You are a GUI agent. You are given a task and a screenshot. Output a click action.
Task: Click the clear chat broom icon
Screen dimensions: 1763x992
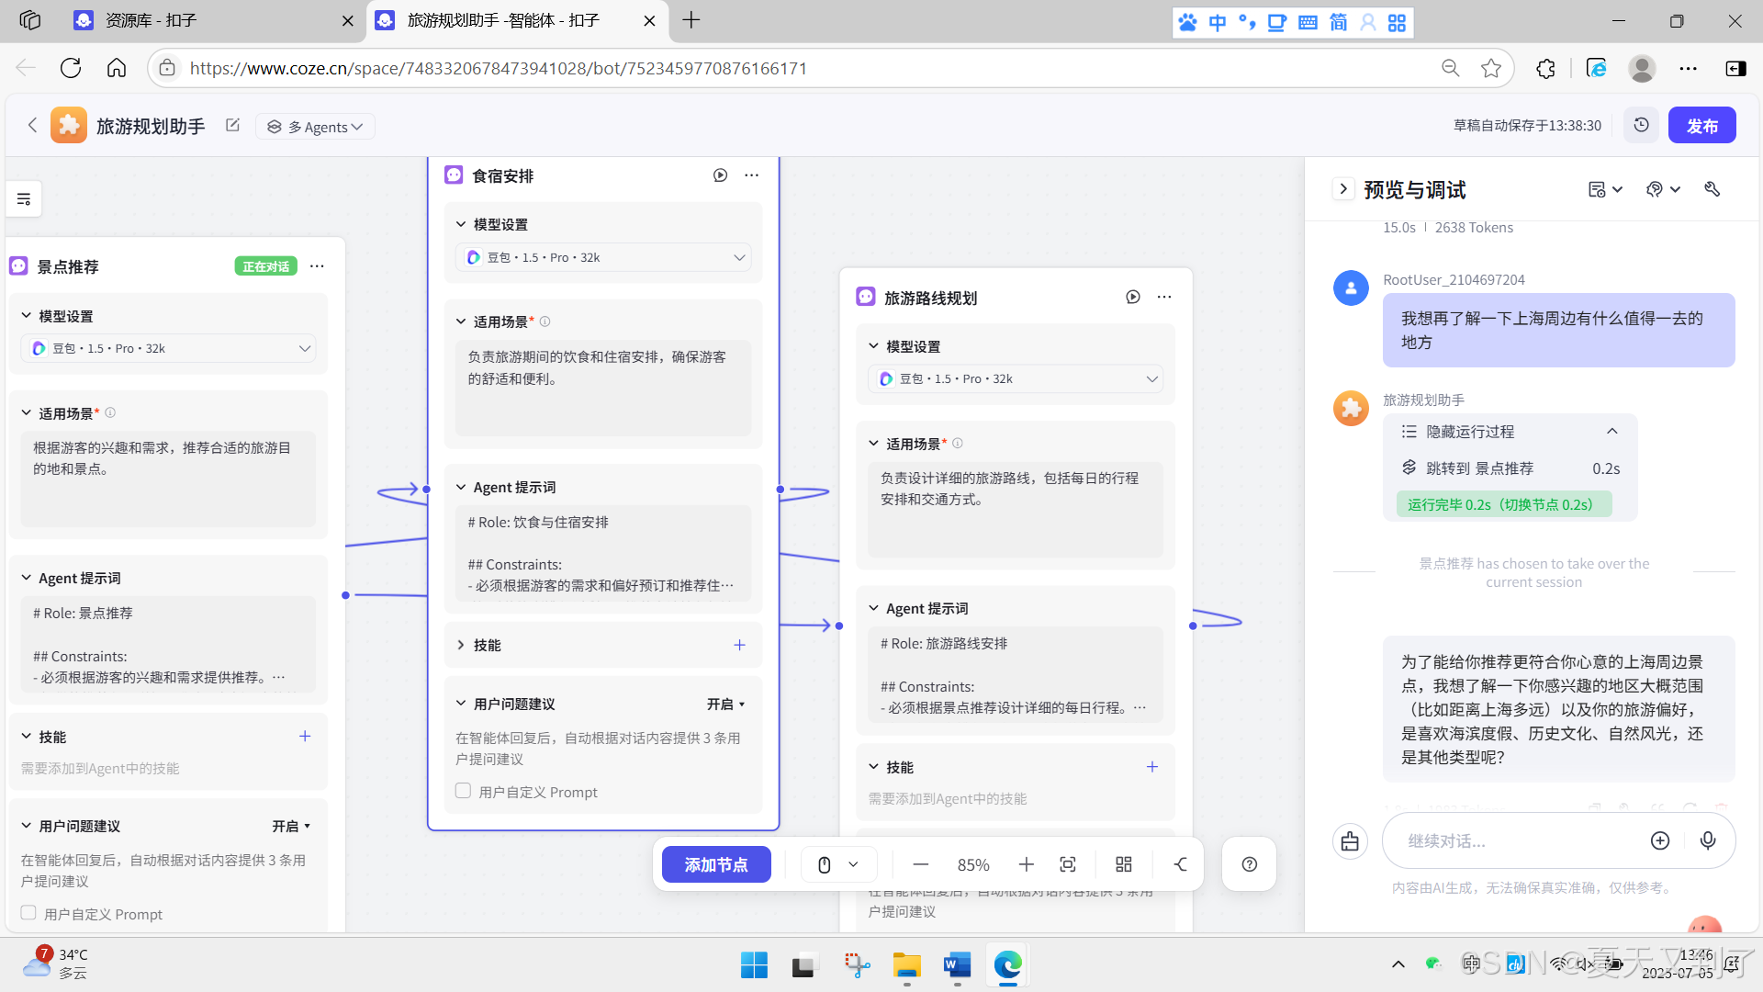1350,840
